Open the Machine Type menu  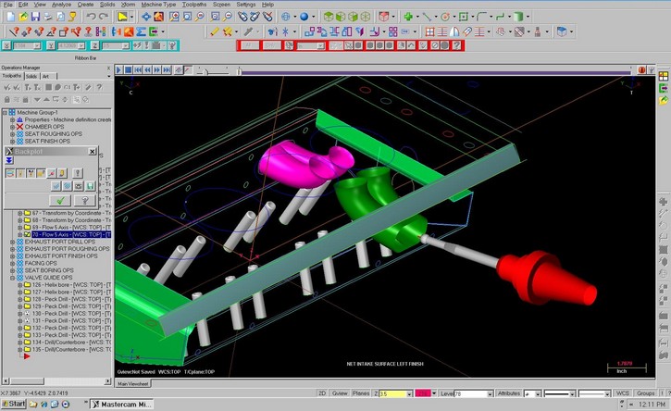(158, 5)
